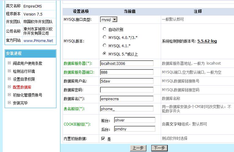The width and height of the screenshot is (234, 152).
Task: Click the 一般默认即可 note text
Action: (x=173, y=19)
